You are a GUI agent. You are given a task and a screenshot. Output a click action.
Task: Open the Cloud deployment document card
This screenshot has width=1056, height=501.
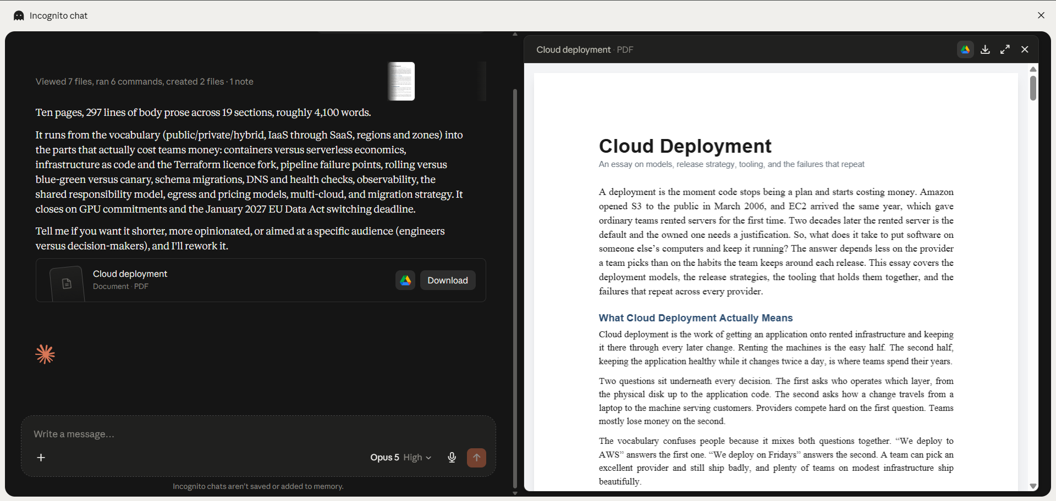pyautogui.click(x=261, y=280)
